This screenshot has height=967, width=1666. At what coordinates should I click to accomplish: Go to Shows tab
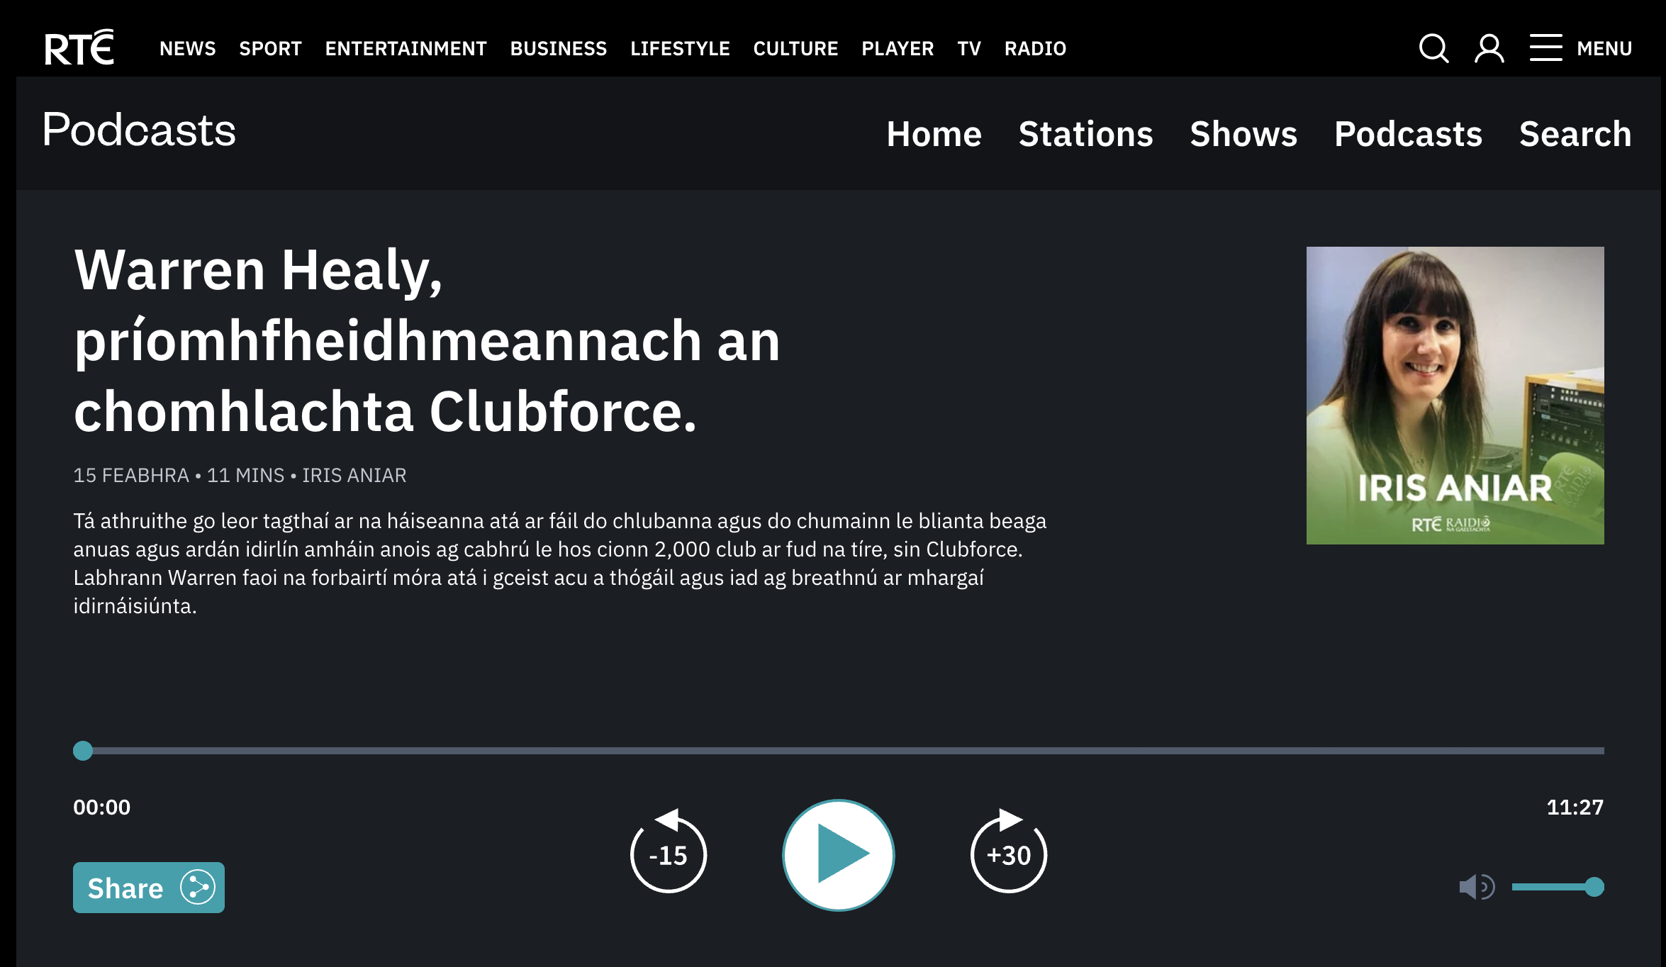click(1243, 134)
